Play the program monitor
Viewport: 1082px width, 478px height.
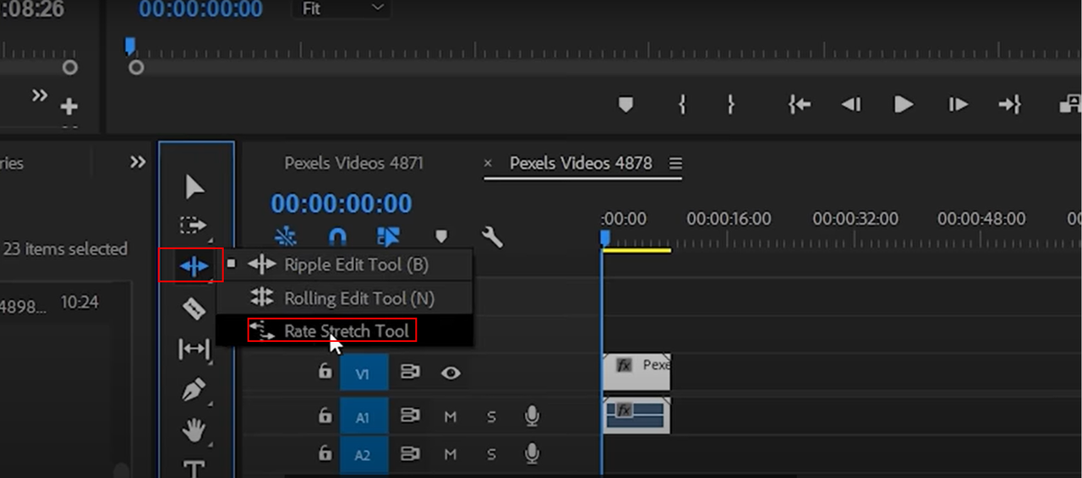[904, 105]
